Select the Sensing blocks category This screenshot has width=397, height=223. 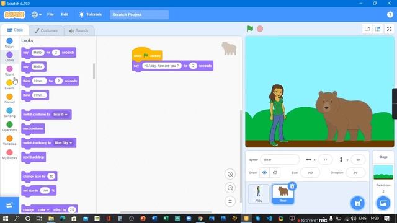click(x=10, y=112)
